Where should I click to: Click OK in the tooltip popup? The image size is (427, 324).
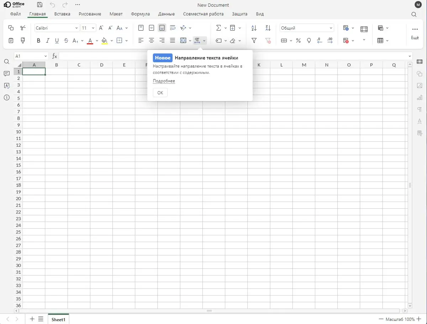tap(160, 93)
